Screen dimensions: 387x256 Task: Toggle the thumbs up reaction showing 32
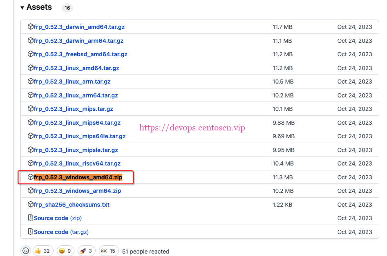[x=43, y=251]
